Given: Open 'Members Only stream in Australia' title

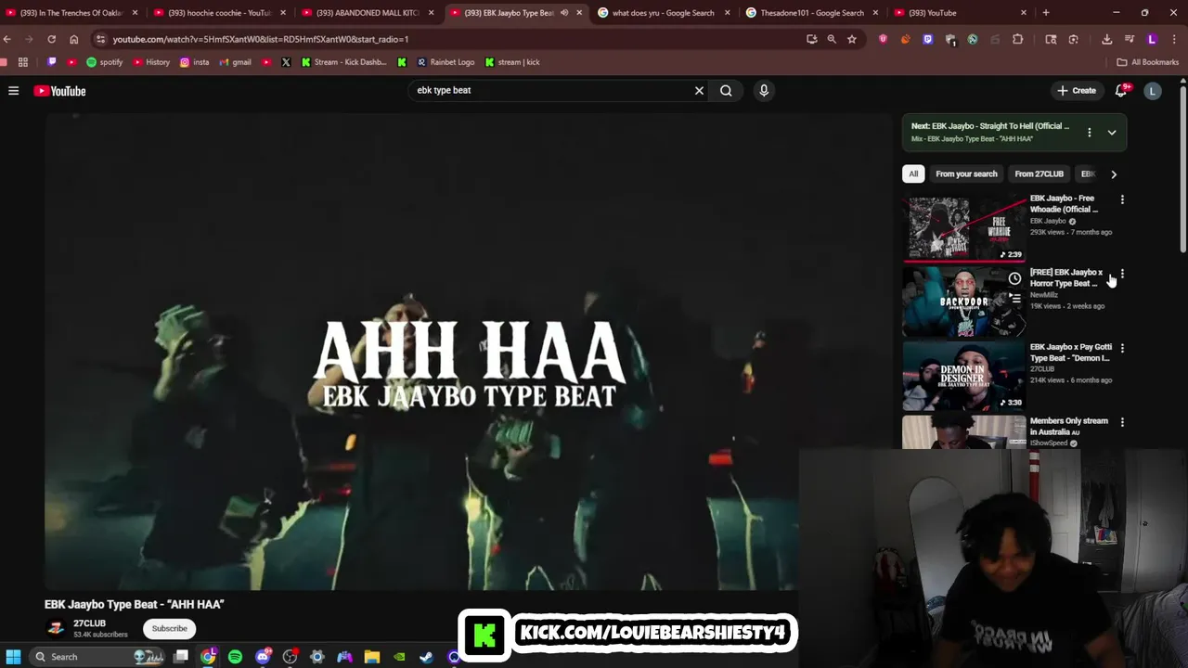Looking at the screenshot, I should [x=1068, y=426].
